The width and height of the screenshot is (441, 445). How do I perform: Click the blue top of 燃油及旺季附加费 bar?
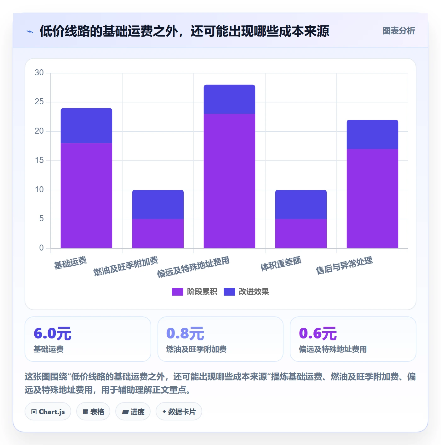tap(158, 205)
